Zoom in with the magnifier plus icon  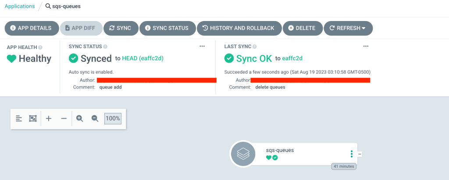(x=80, y=118)
